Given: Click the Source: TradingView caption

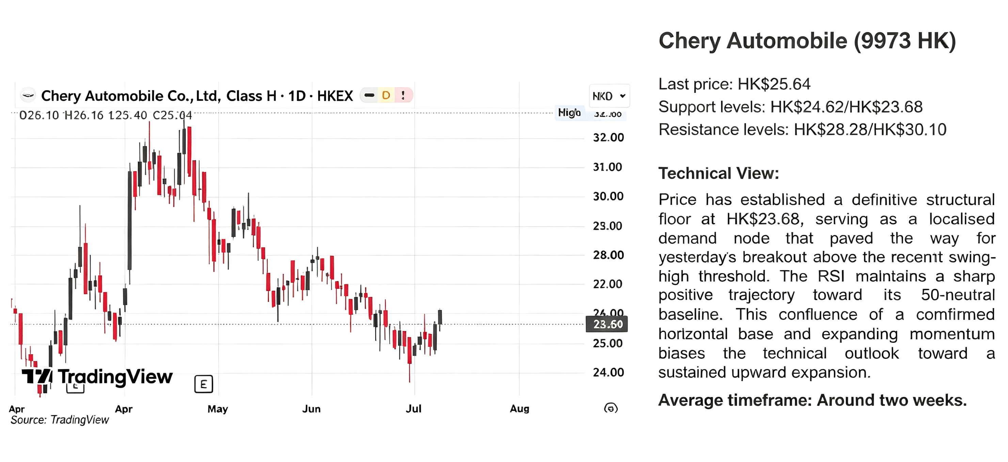Looking at the screenshot, I should pos(60,420).
